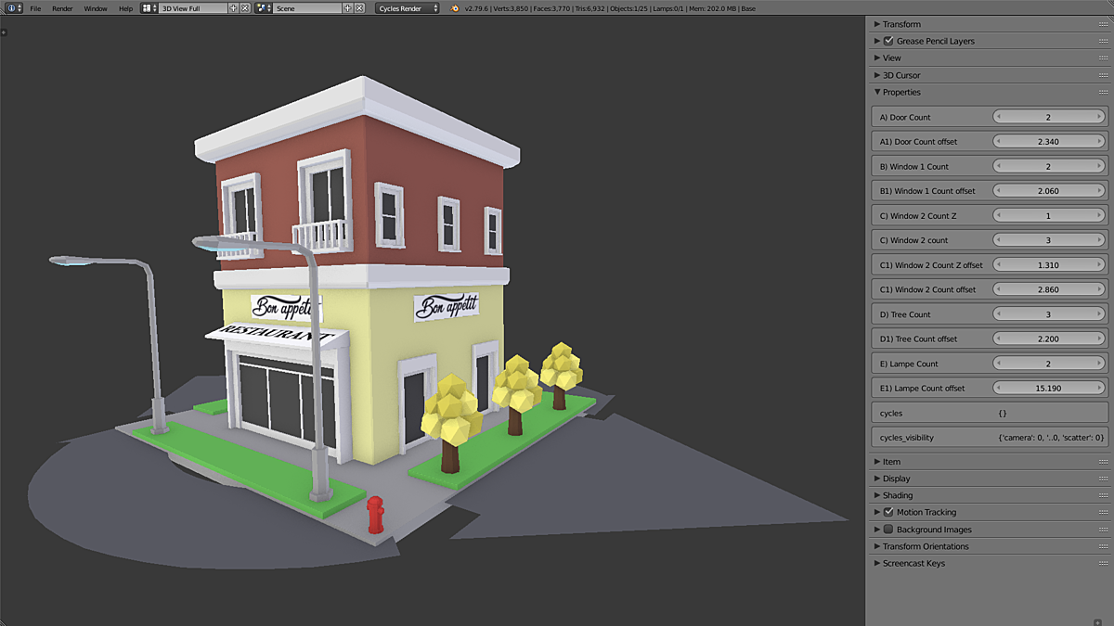Enable the Background Images checkbox

[888, 529]
